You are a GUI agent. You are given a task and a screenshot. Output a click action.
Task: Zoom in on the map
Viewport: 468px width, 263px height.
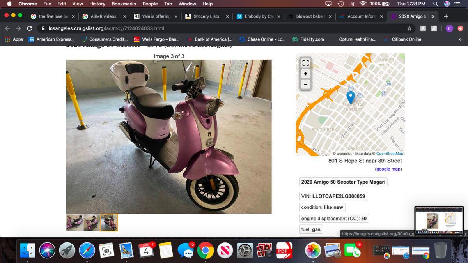(x=306, y=74)
